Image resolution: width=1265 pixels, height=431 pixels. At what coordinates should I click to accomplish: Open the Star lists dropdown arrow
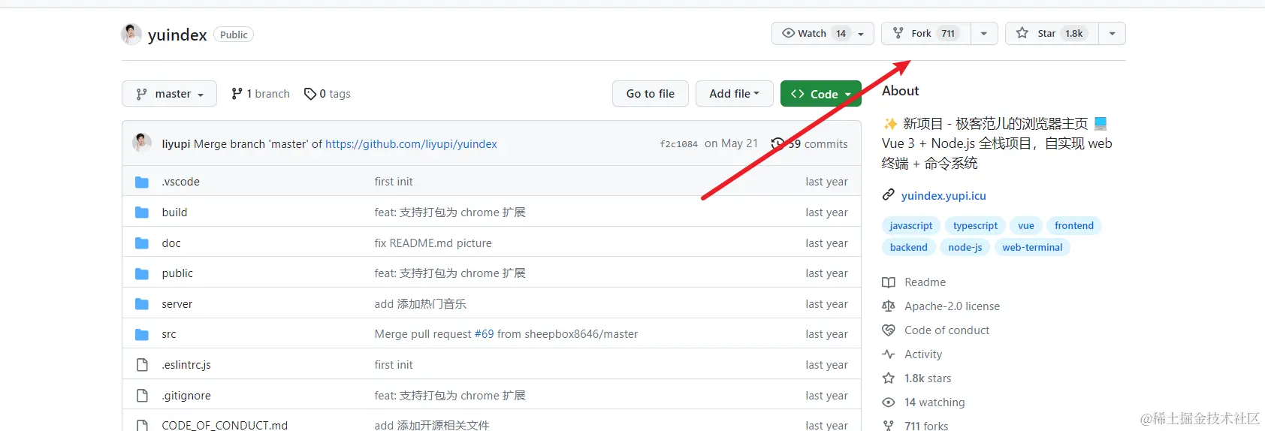point(1113,34)
